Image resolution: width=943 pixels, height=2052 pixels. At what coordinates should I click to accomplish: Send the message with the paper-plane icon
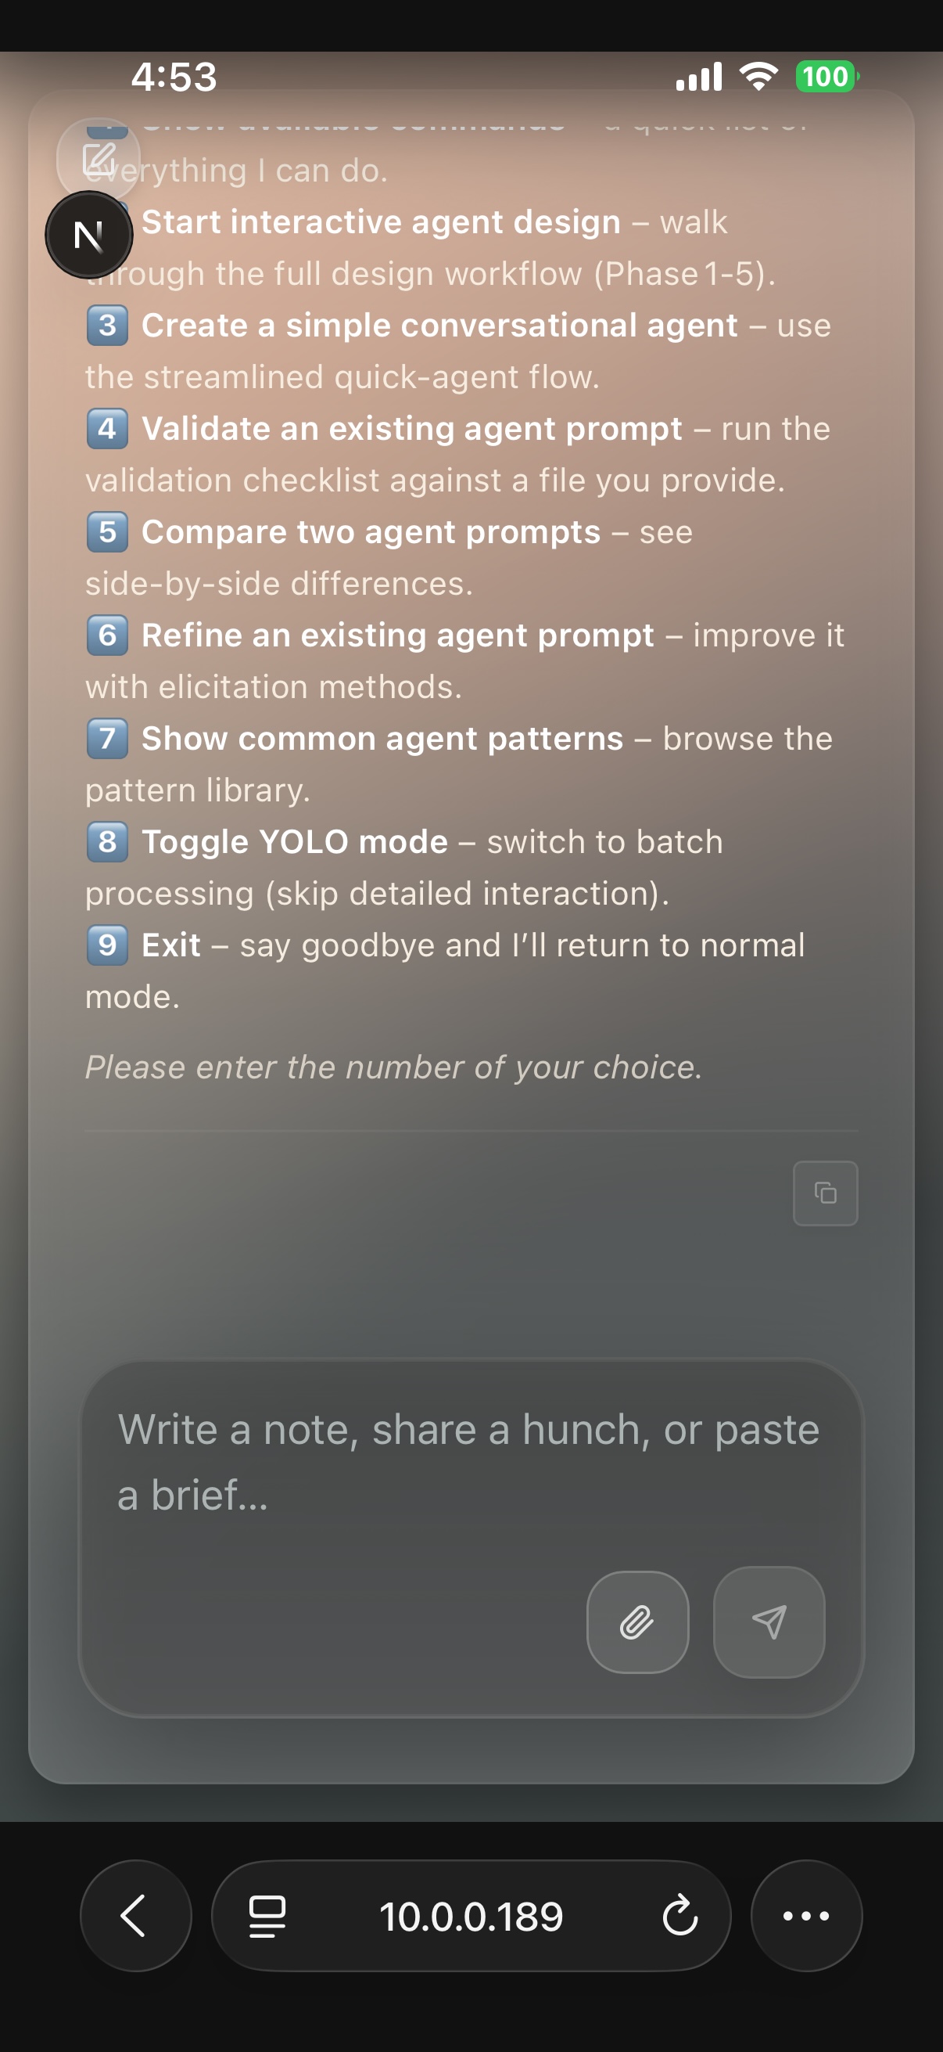[x=769, y=1622]
